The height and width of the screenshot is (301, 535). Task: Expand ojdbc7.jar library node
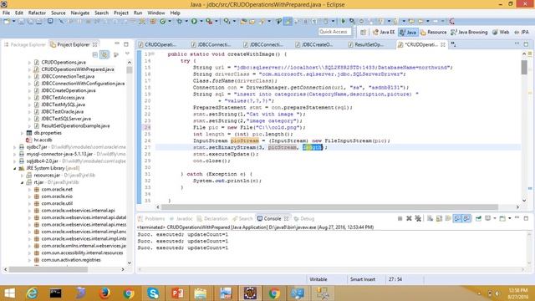click(x=15, y=147)
